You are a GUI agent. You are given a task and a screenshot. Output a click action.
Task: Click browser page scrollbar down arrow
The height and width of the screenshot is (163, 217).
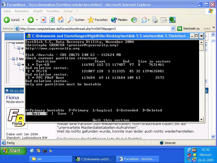213,137
